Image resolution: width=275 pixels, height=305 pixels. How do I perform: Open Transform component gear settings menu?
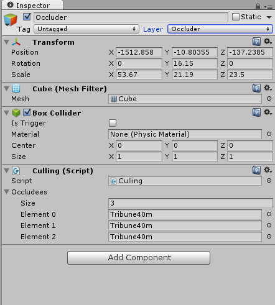(268, 42)
